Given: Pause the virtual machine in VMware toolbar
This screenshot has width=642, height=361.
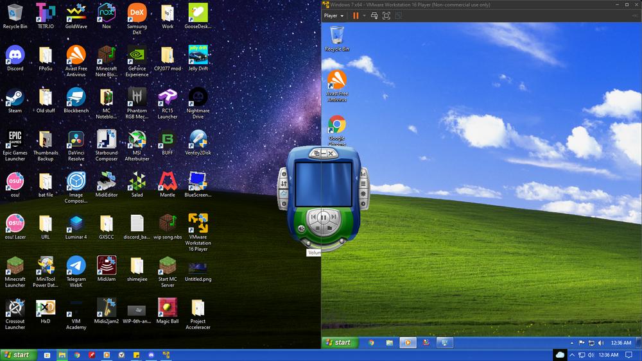Looking at the screenshot, I should [356, 15].
